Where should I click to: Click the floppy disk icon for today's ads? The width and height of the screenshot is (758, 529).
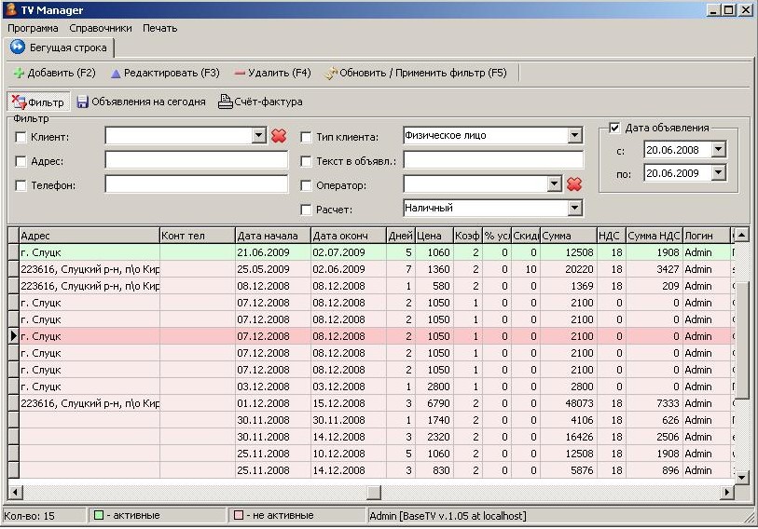[83, 102]
